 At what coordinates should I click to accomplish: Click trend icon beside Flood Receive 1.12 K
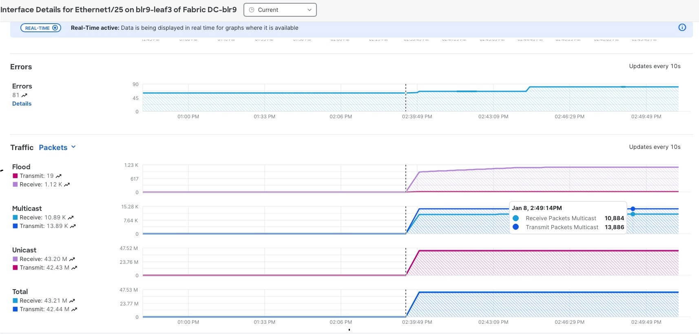tap(67, 184)
